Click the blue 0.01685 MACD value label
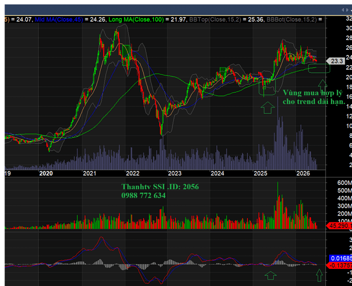 click(341, 258)
